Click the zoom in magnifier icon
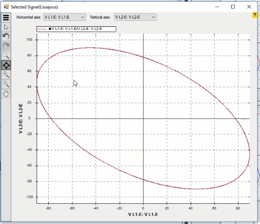260x224 pixels. coord(6,75)
